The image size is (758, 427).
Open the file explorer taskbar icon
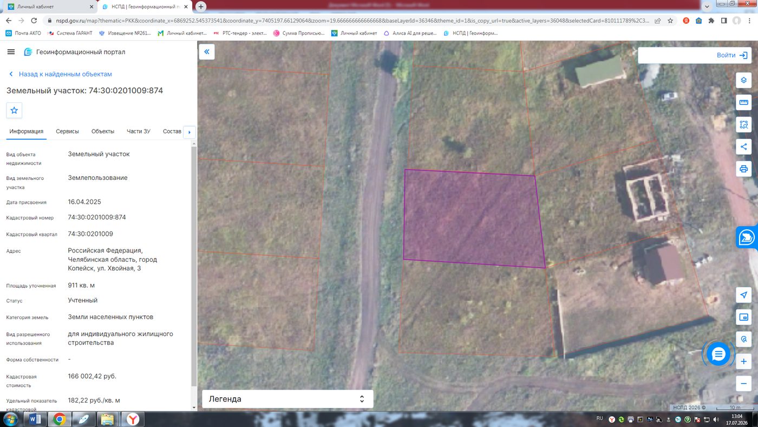coord(108,419)
